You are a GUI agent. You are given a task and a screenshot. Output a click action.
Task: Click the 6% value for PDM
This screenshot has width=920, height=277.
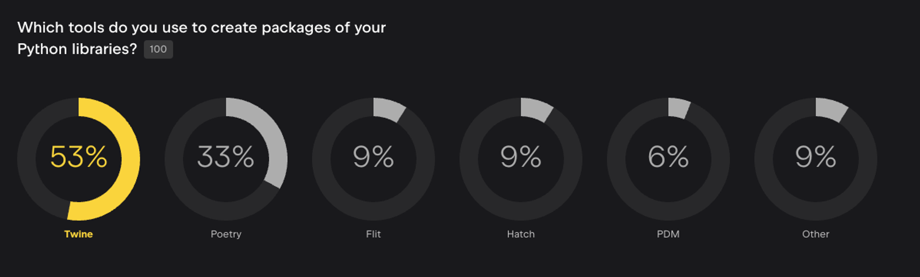point(668,157)
